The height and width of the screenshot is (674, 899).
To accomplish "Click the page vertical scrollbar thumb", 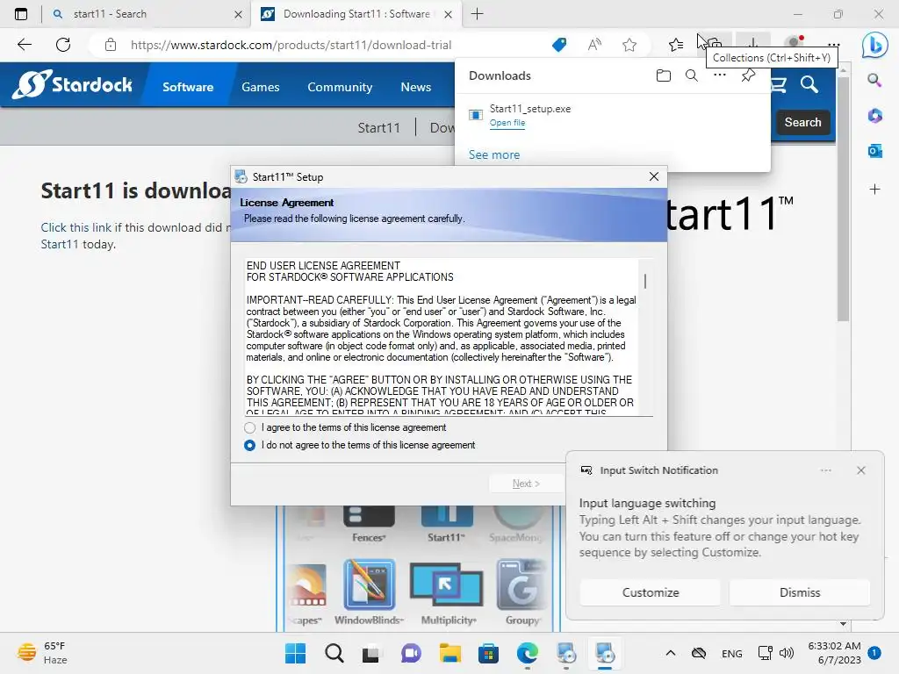I will pyautogui.click(x=842, y=197).
